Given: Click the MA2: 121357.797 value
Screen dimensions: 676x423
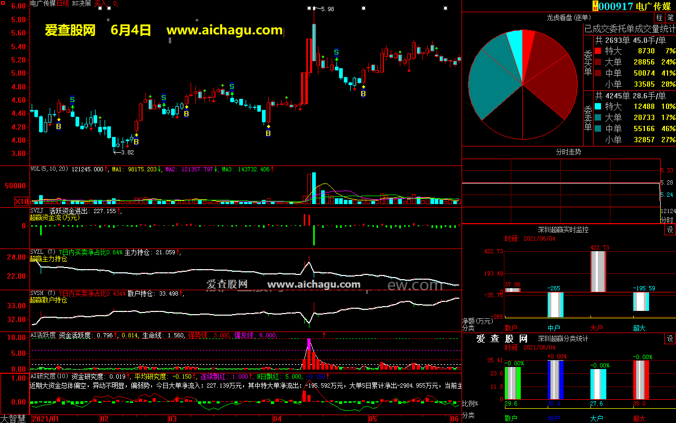Looking at the screenshot, I should (189, 170).
